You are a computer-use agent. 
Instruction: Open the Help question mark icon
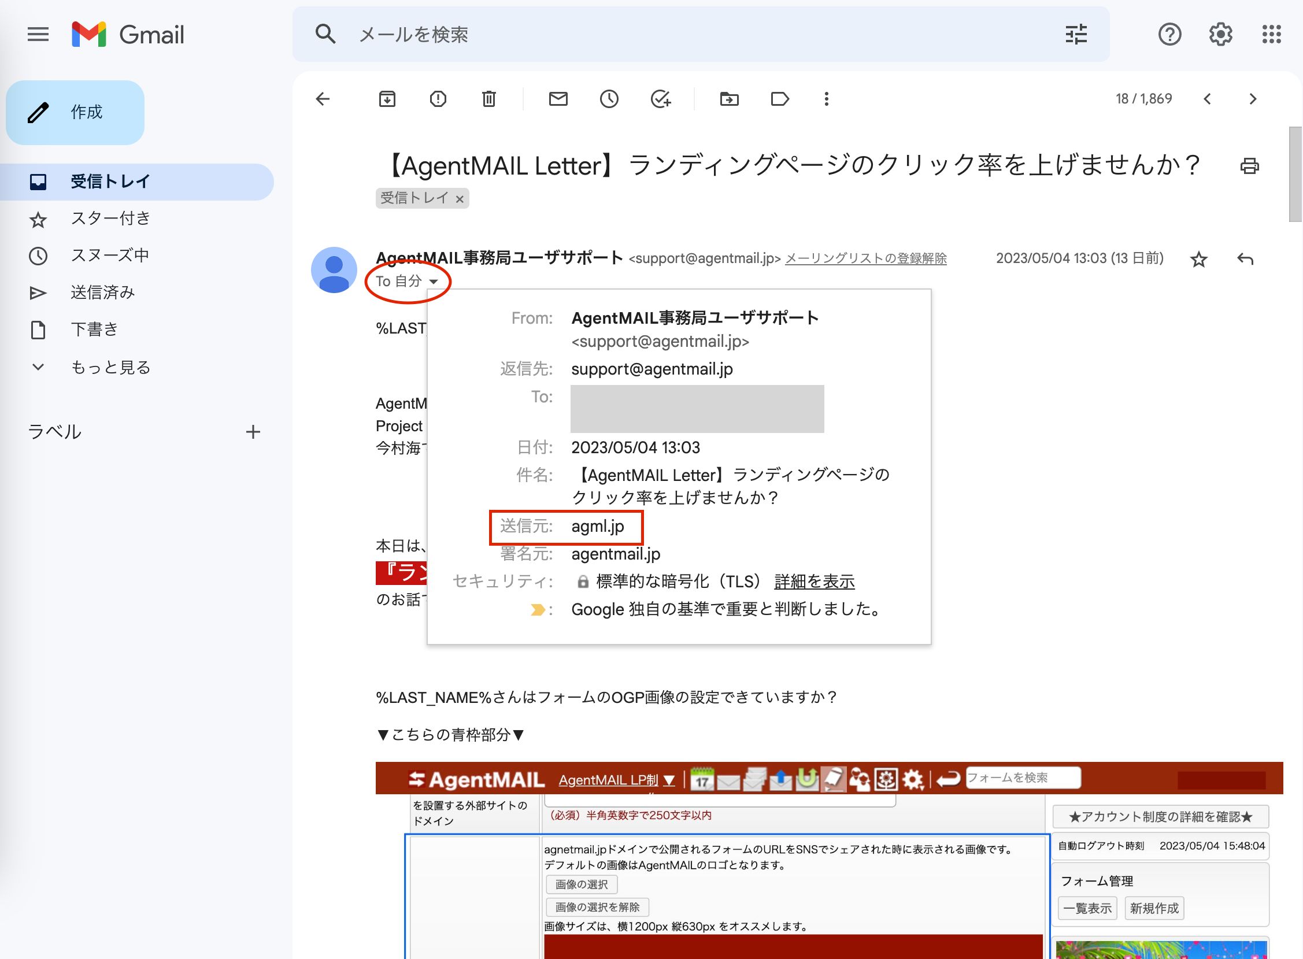point(1169,34)
